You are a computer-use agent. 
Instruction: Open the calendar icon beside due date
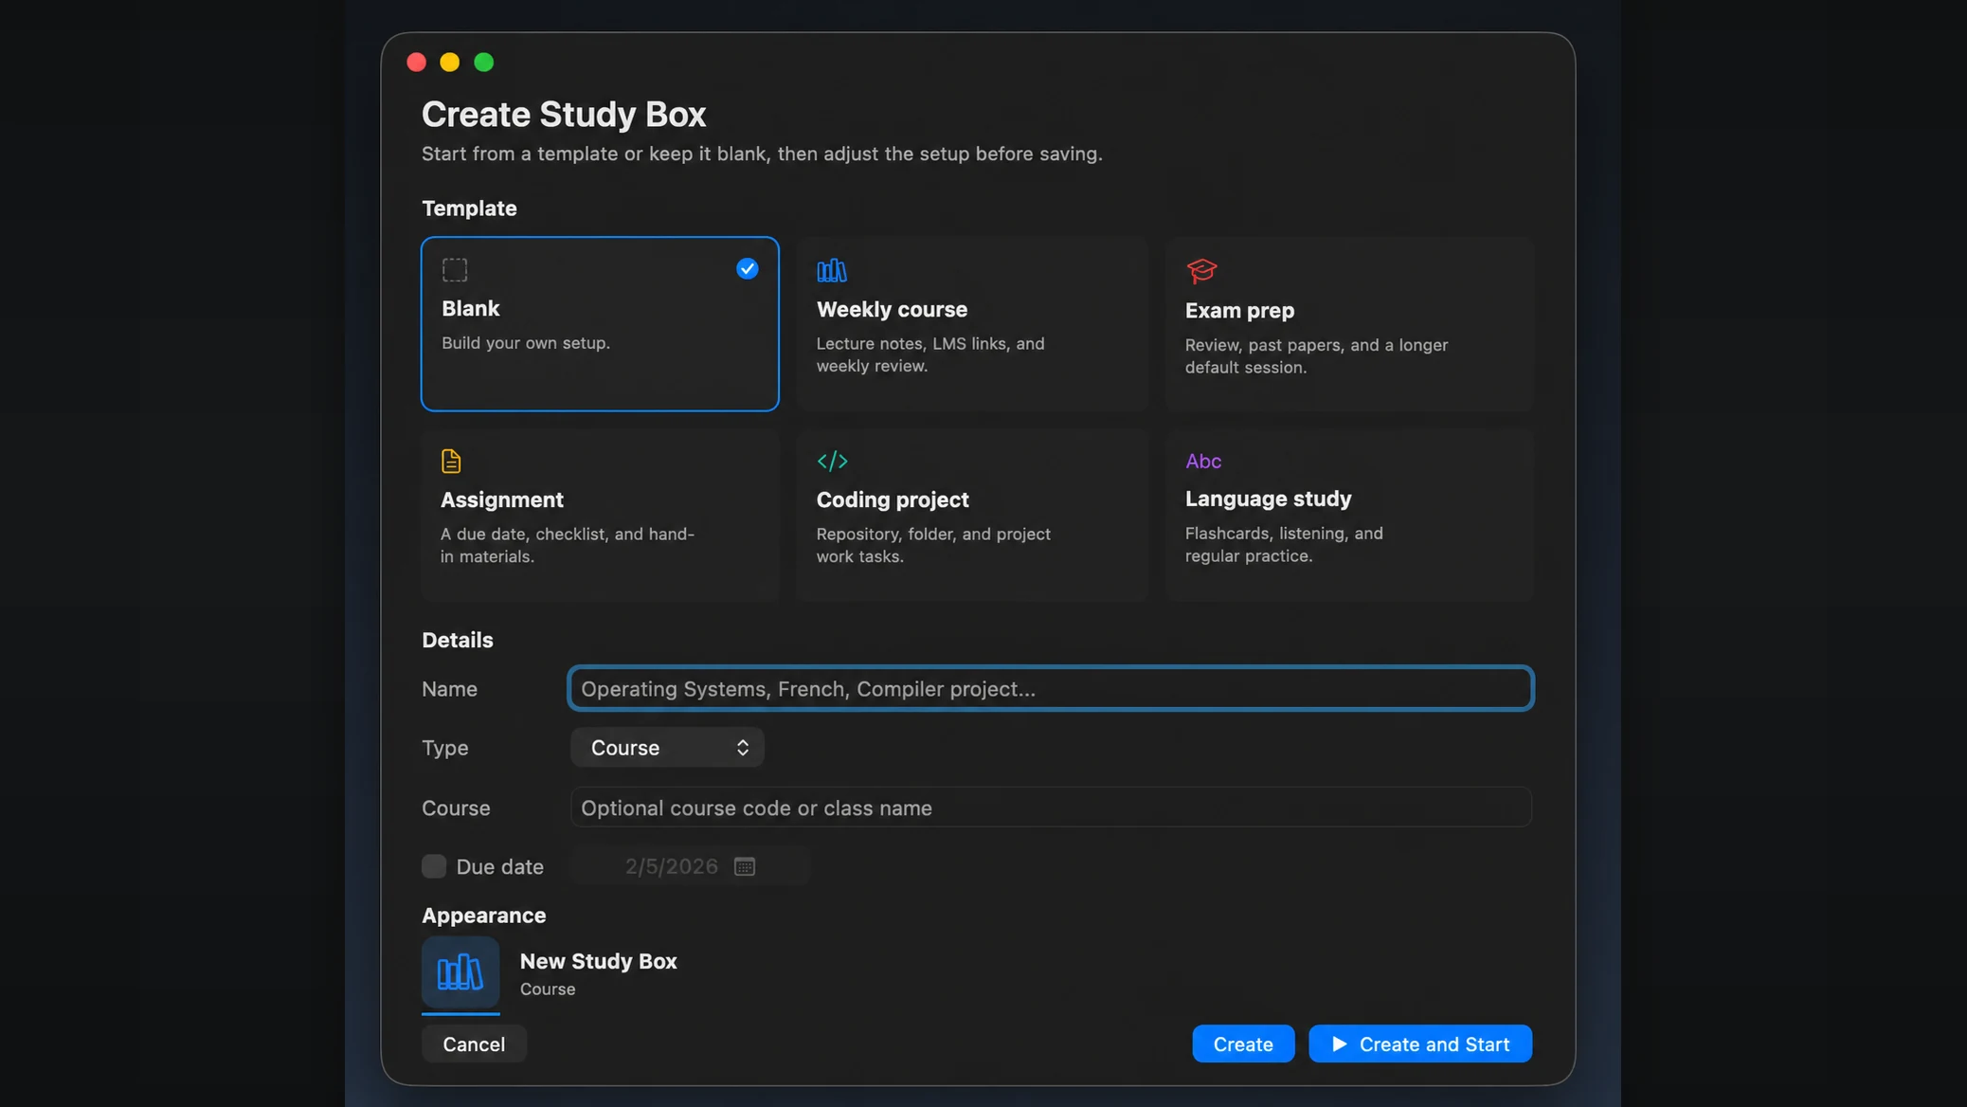click(x=745, y=866)
